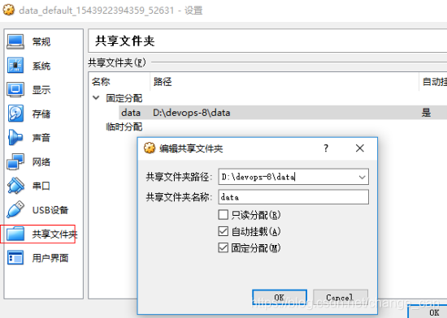Select USB设备 label in sidebar
The image size is (447, 318).
point(50,210)
